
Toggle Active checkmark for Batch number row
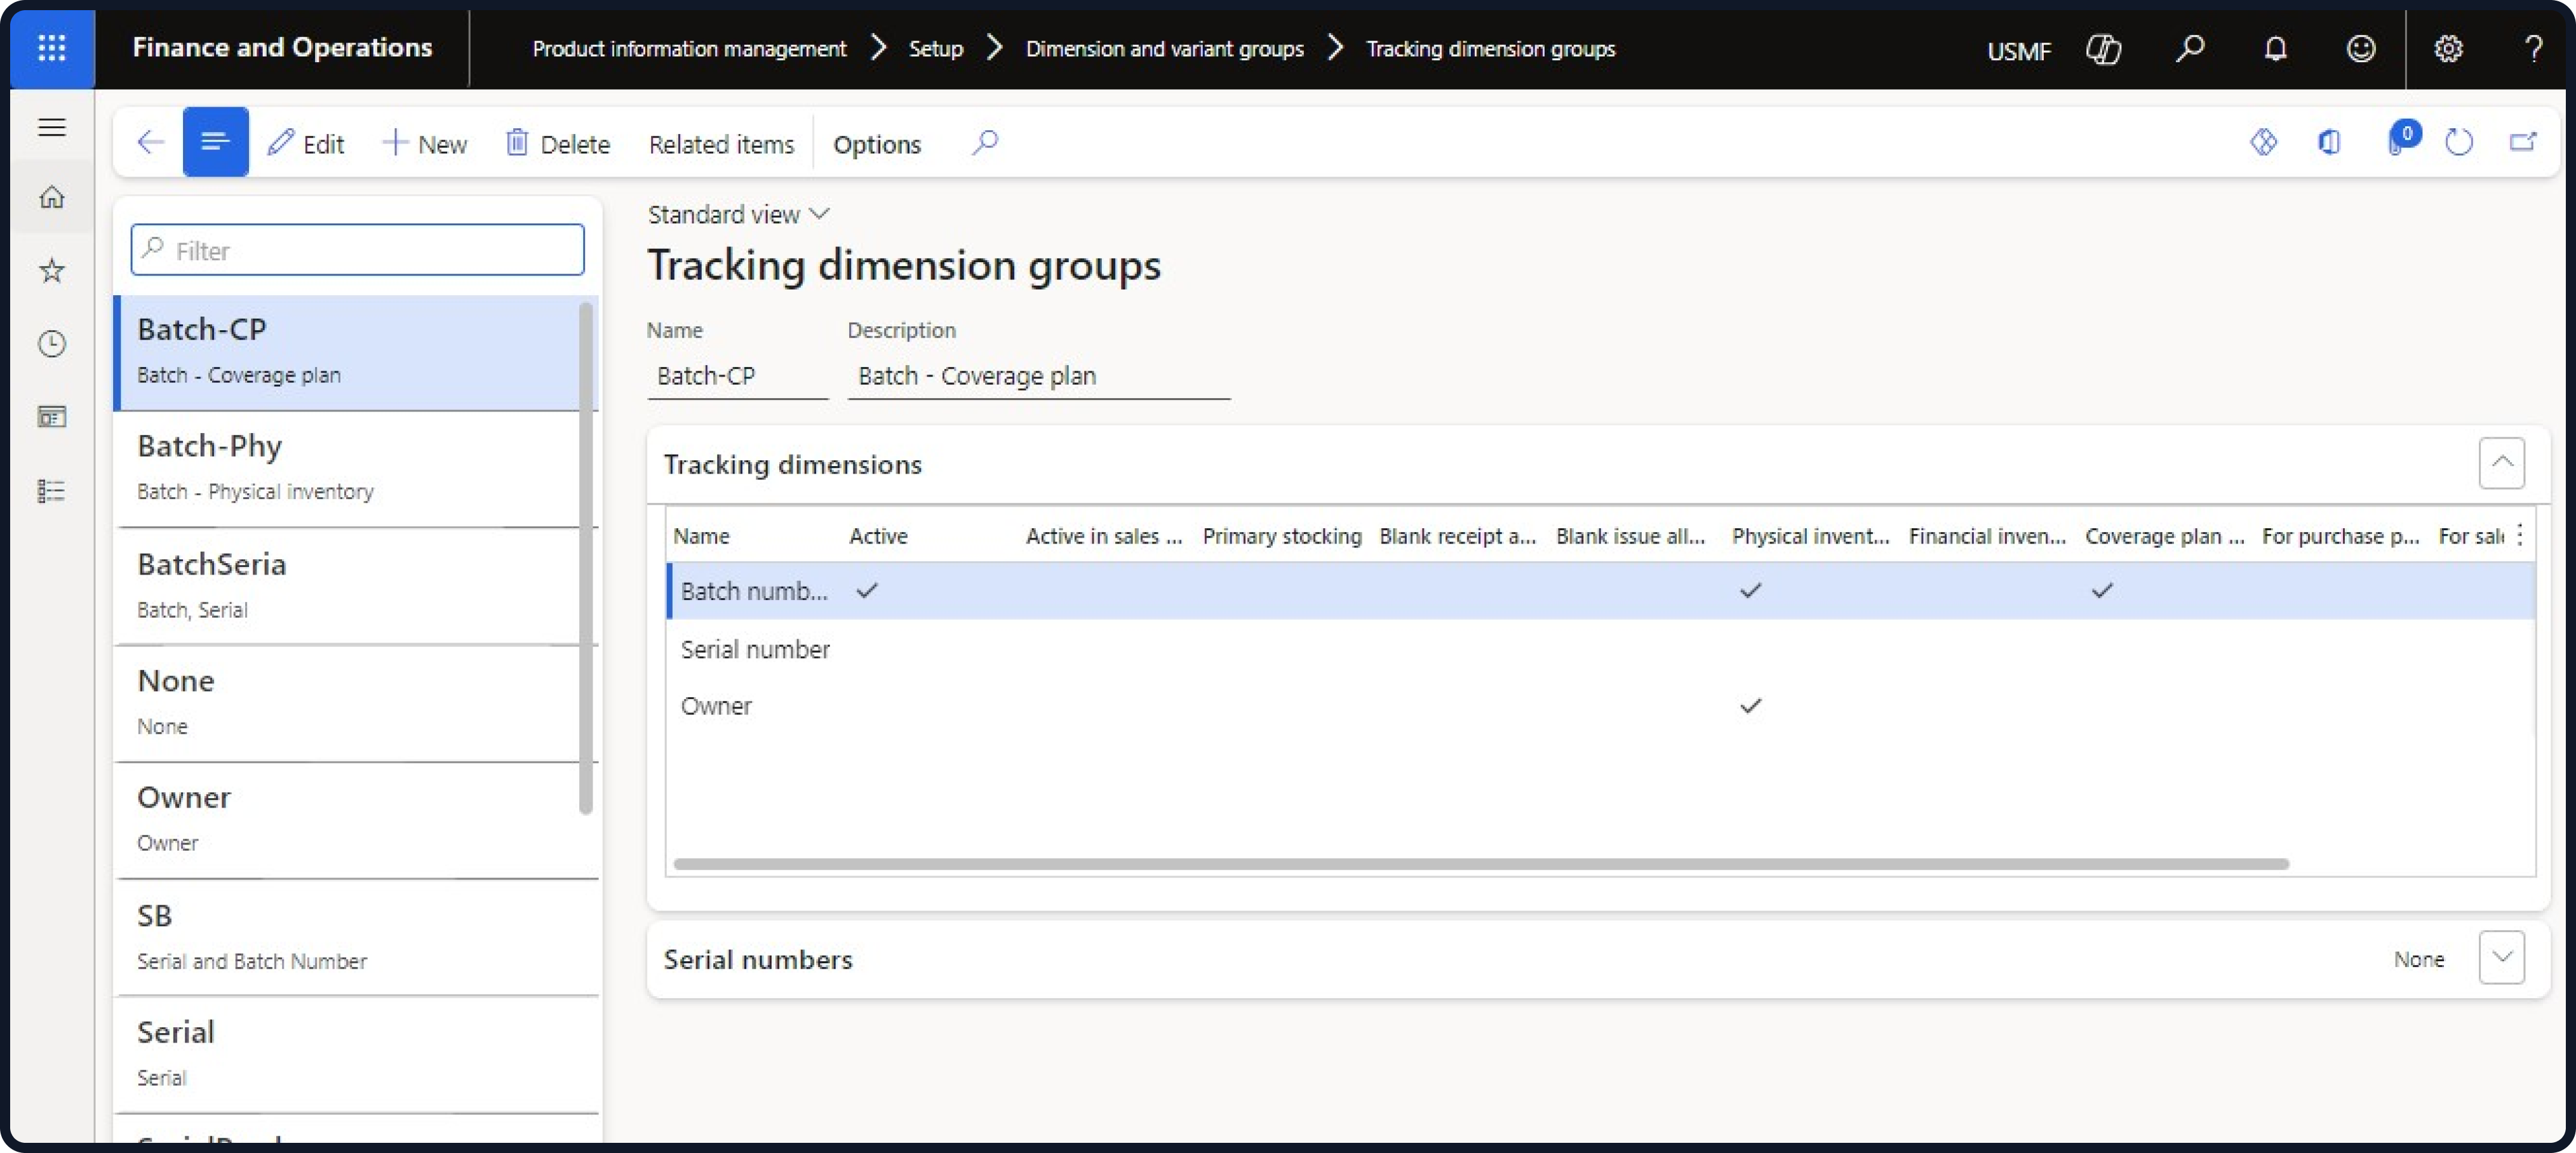coord(867,590)
